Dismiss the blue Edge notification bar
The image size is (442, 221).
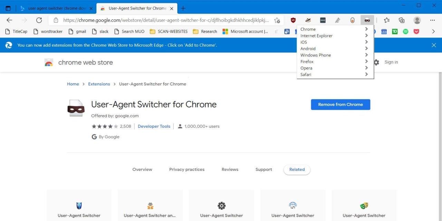pos(434,45)
